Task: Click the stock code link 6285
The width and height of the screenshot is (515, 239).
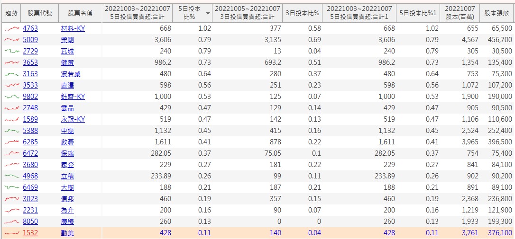Action: coord(30,142)
